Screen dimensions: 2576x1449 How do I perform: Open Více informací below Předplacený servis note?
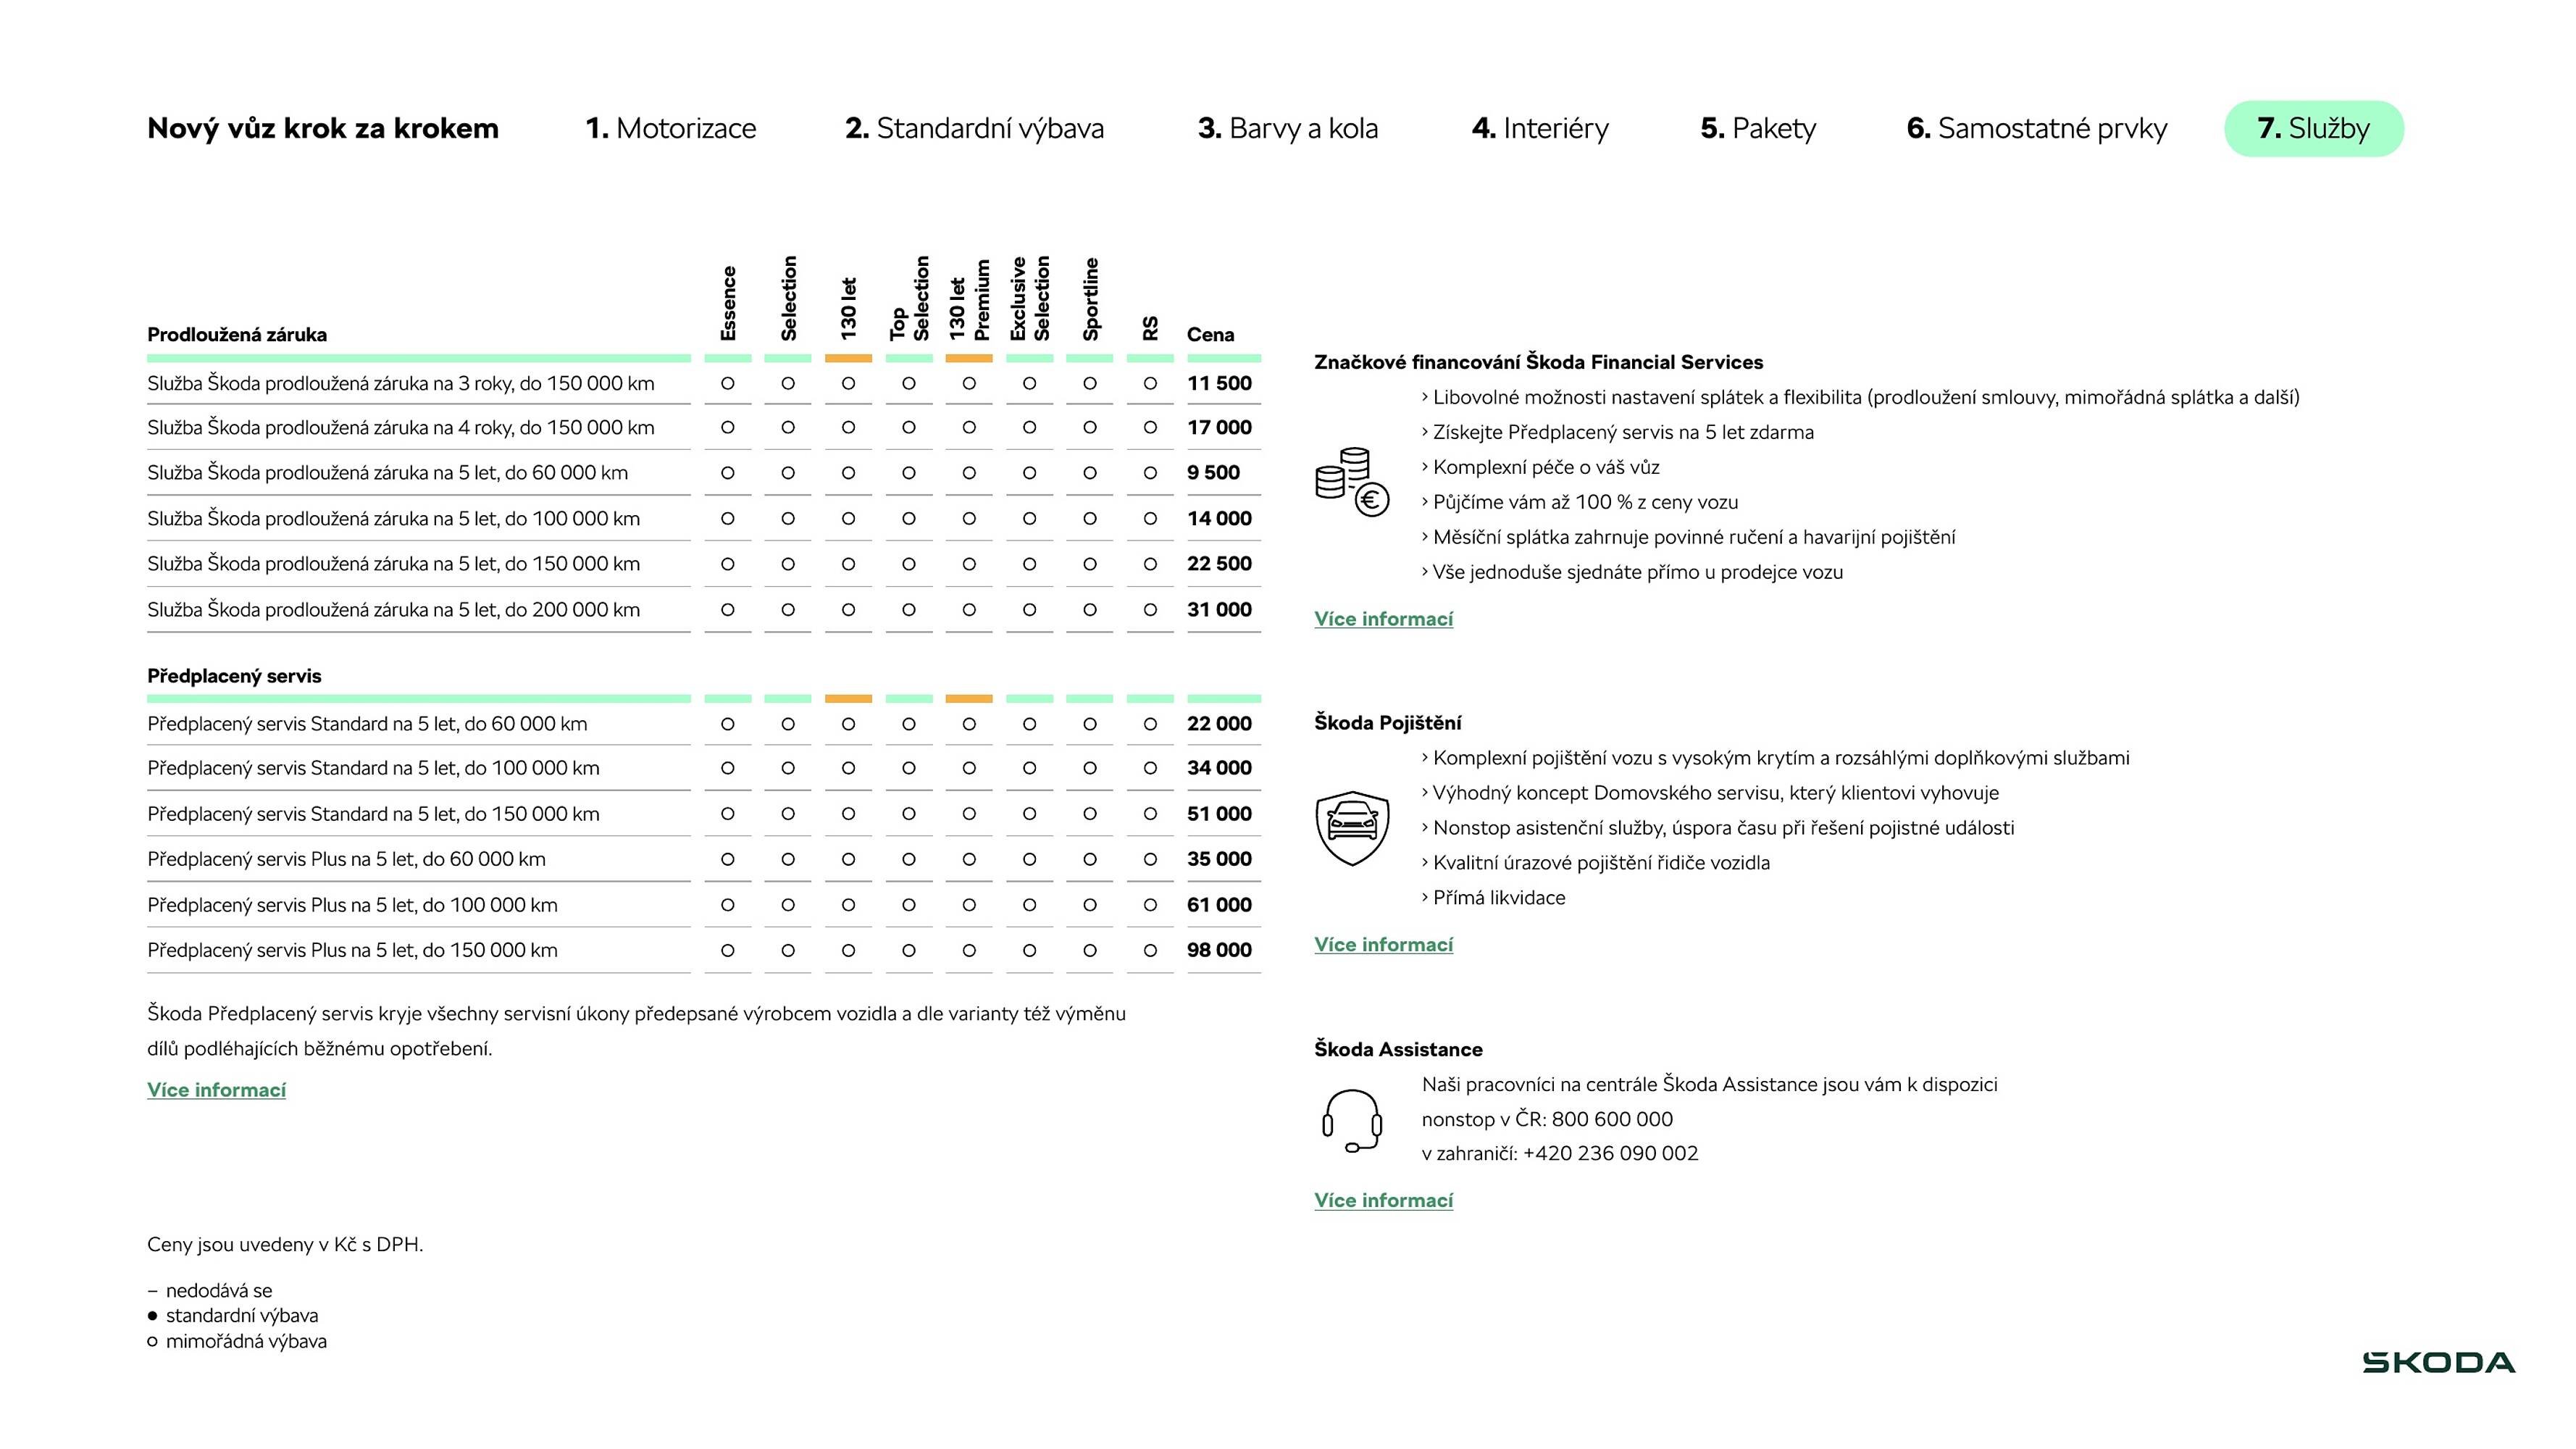[216, 1091]
